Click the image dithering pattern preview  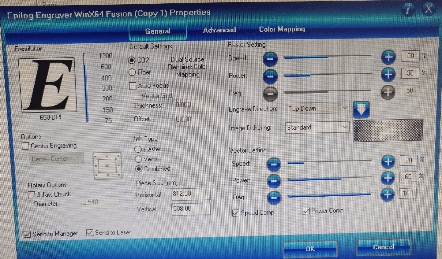click(388, 130)
